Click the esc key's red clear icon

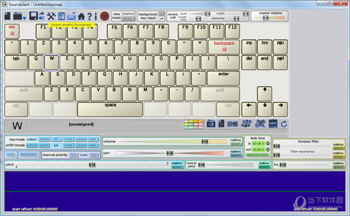12,34
